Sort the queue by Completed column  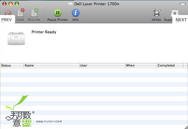pyautogui.click(x=170, y=65)
